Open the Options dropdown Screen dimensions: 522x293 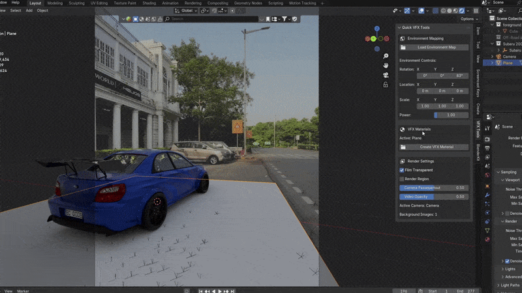[469, 19]
